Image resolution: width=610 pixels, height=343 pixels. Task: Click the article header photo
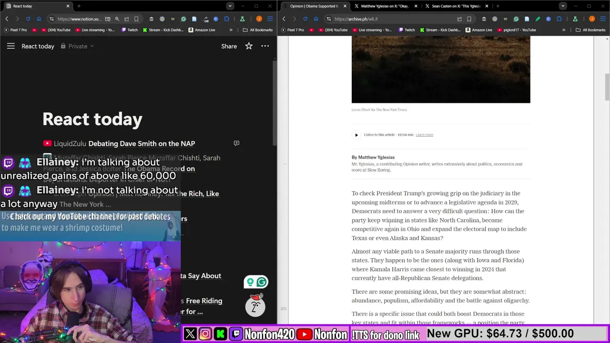(441, 70)
